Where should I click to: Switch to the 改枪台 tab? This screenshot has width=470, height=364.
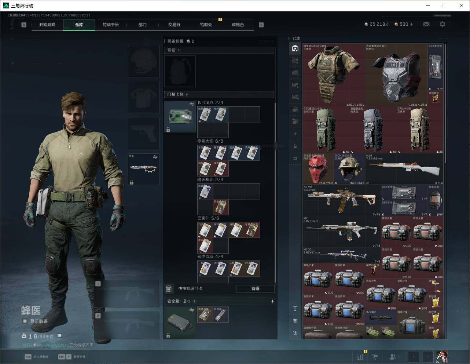pyautogui.click(x=238, y=25)
